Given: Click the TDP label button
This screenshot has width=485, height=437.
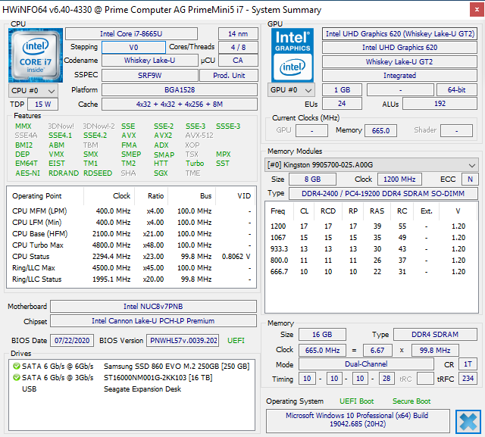Looking at the screenshot, I should tap(17, 104).
